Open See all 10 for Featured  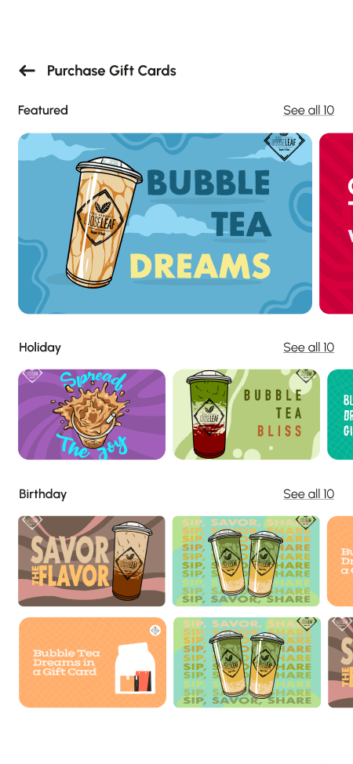(x=308, y=110)
